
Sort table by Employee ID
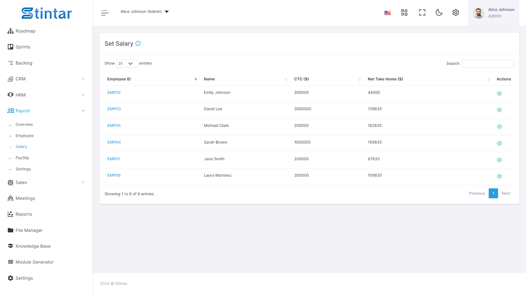(152, 79)
